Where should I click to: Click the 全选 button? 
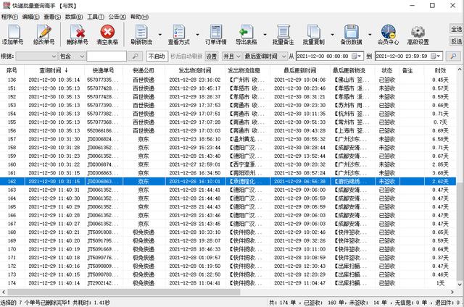[x=456, y=29]
